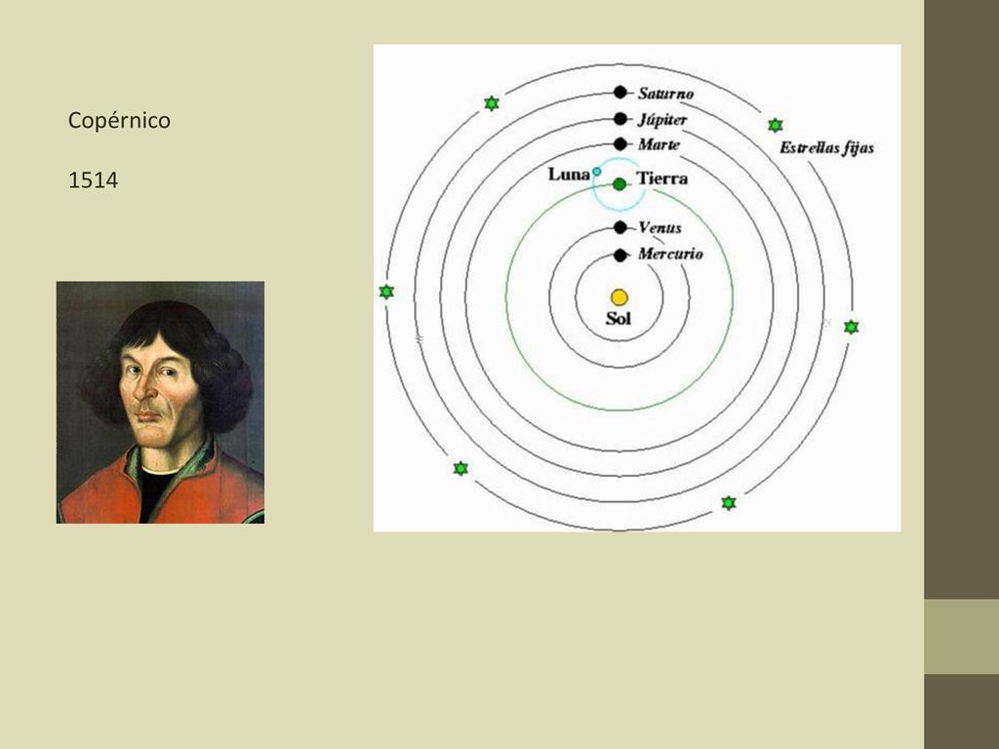
Task: Click the black Marte planet dot
Action: (620, 144)
